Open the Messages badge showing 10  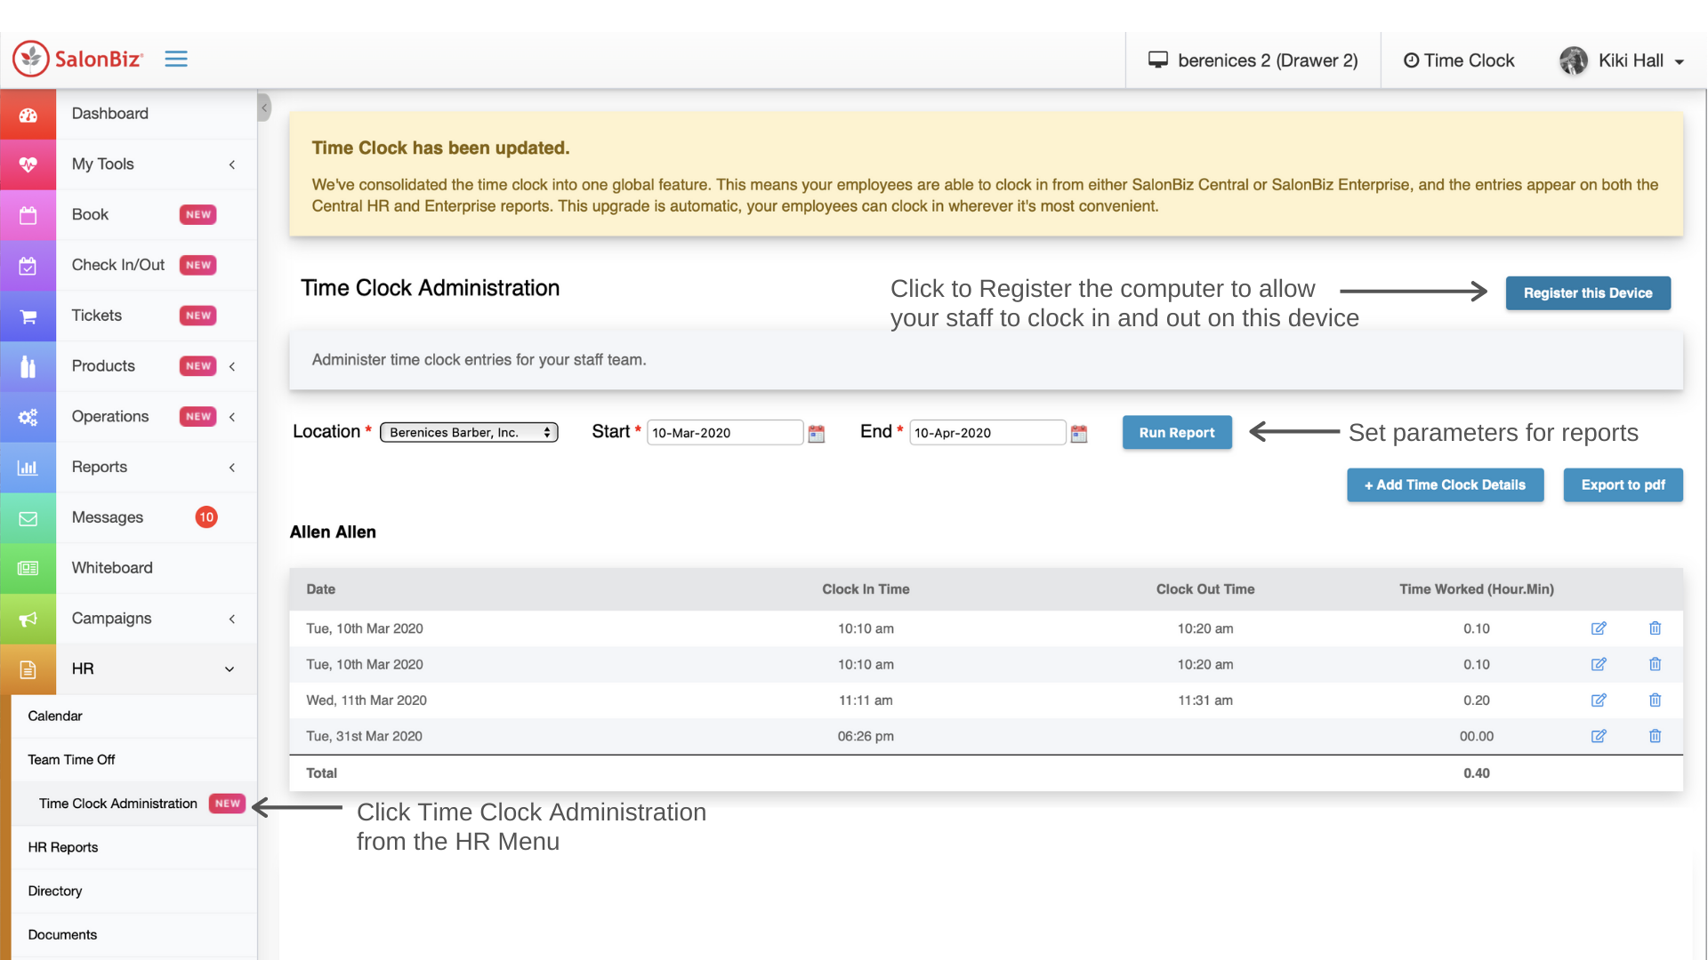[x=206, y=517]
